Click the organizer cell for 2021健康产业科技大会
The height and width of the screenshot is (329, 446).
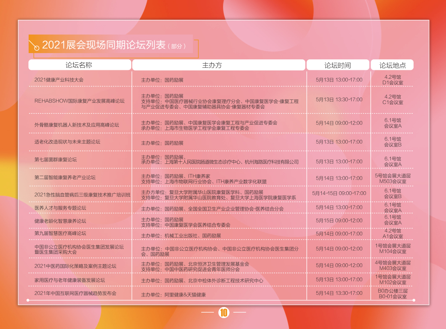162,80
